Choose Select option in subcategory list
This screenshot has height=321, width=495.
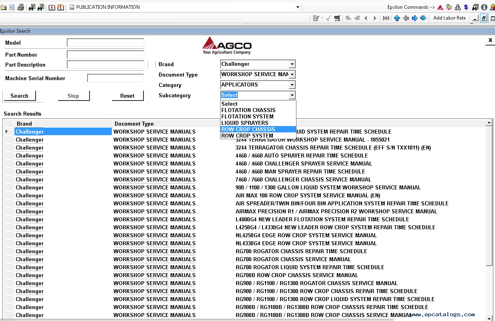tap(258, 104)
